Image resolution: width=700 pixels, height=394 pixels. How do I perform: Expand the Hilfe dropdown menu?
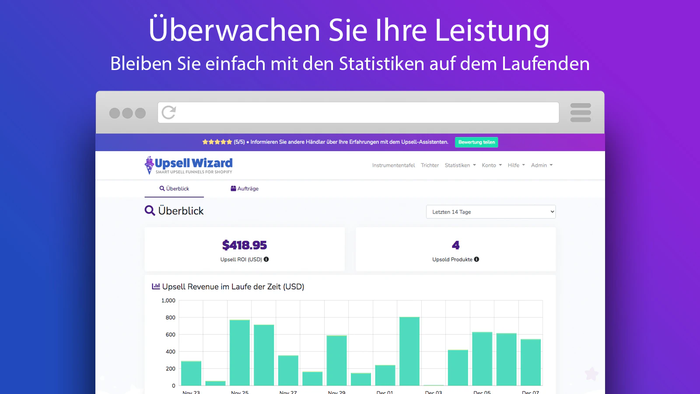click(516, 165)
